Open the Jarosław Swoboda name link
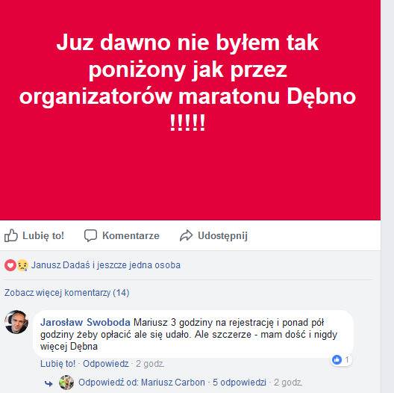Viewport: 394px width, 393px height. (85, 322)
